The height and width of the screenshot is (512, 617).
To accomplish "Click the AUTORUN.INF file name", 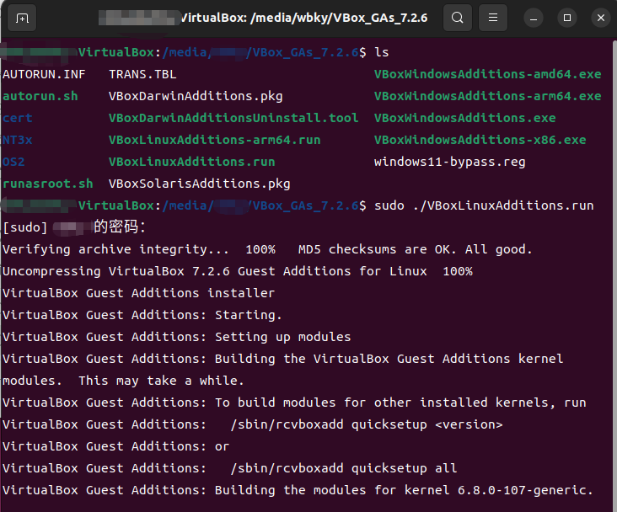I will [x=44, y=74].
